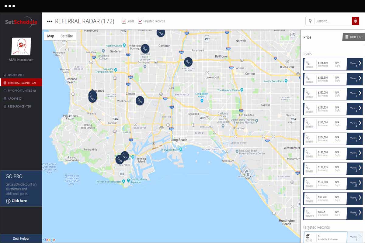Expand the $251,520 lead using its chevron
The width and height of the screenshot is (365, 243).
point(360,108)
